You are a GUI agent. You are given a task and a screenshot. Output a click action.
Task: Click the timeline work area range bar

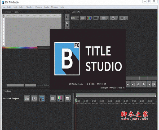tap(116, 96)
